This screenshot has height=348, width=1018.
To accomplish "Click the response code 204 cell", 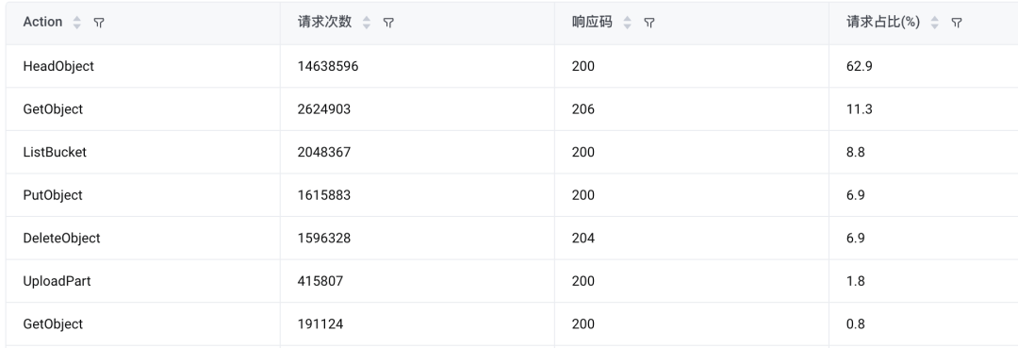I will [692, 239].
